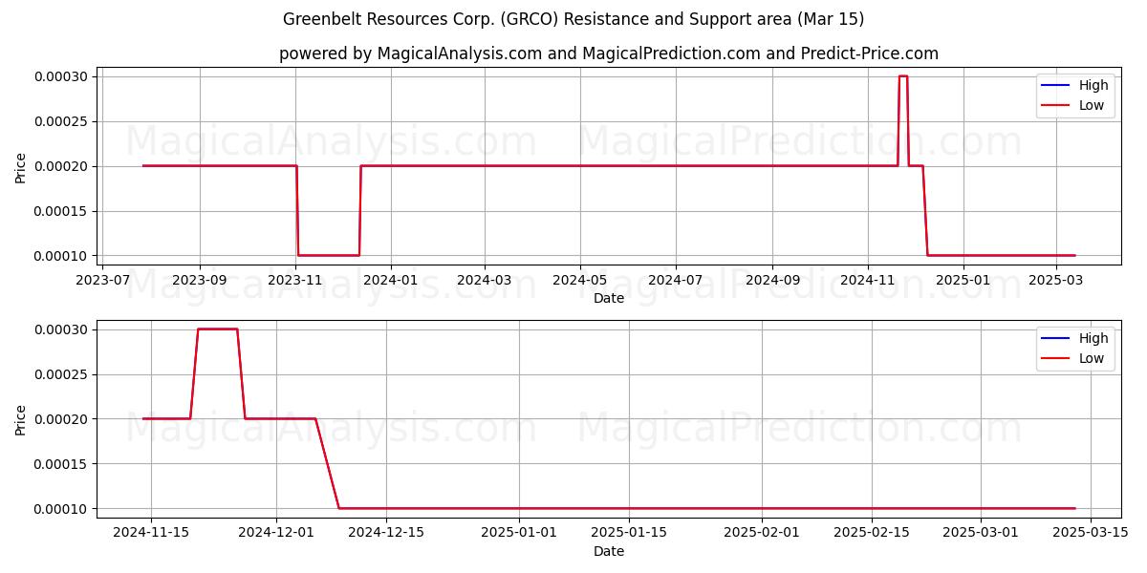Click top chart y-axis label 0.00020
This screenshot has width=1147, height=573.
pyautogui.click(x=60, y=166)
